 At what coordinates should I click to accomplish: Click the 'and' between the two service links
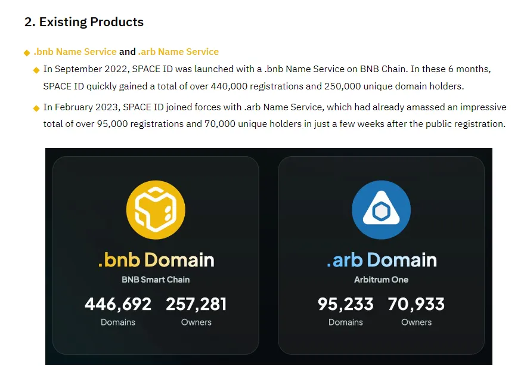[x=128, y=52]
